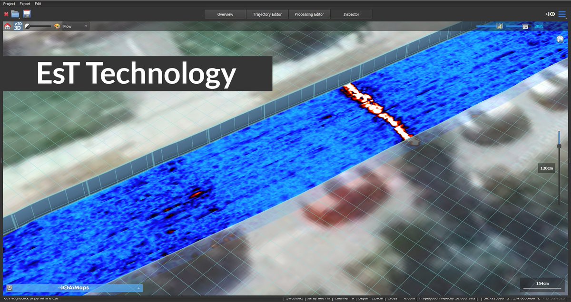The height and width of the screenshot is (302, 571).
Task: Adjust the map opacity slider
Action: point(490,27)
